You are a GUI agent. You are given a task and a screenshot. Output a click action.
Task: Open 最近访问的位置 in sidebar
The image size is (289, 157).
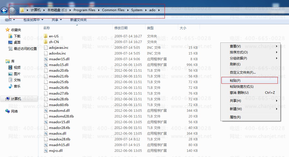click(x=23, y=49)
